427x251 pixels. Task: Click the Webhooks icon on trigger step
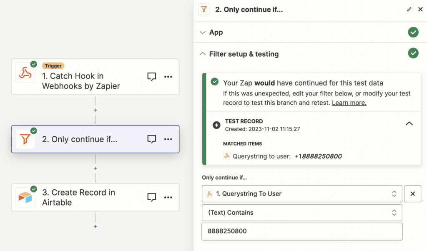tap(25, 73)
